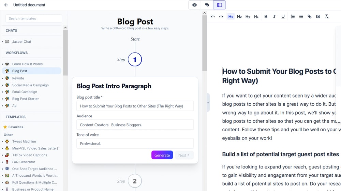
Task: Insert a hyperlink
Action: [x=310, y=17]
